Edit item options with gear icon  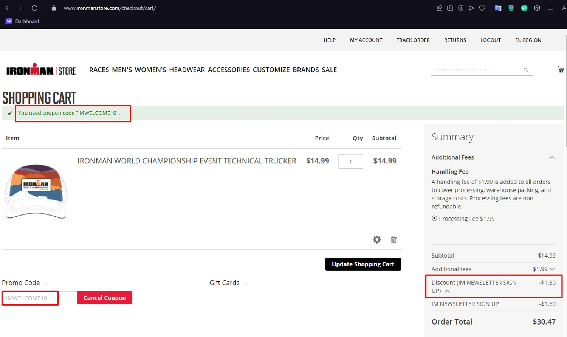click(x=377, y=239)
